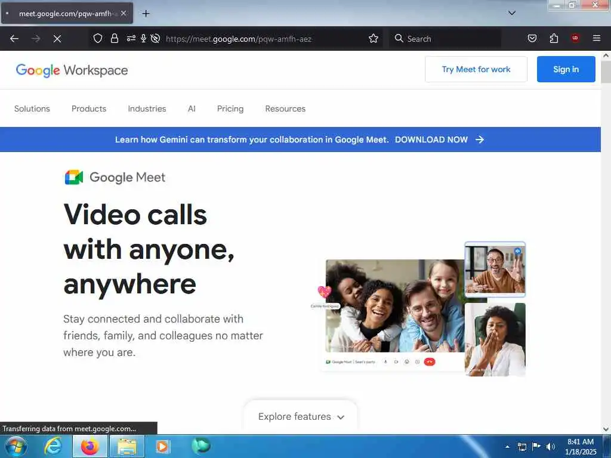The height and width of the screenshot is (458, 611).
Task: Click the blocked autoplay icon in address bar
Action: point(155,38)
